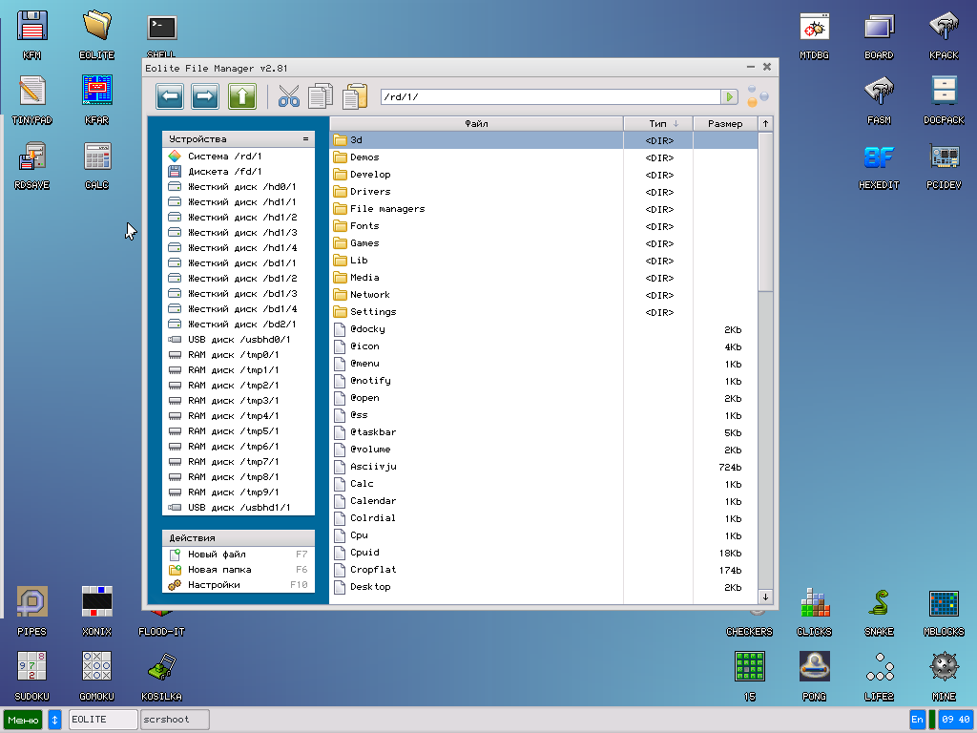Click the forward navigation arrow
977x733 pixels.
(x=204, y=95)
